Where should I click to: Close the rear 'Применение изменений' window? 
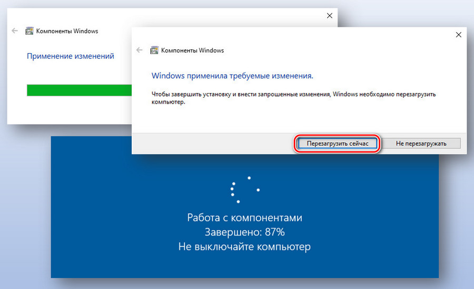coord(330,16)
